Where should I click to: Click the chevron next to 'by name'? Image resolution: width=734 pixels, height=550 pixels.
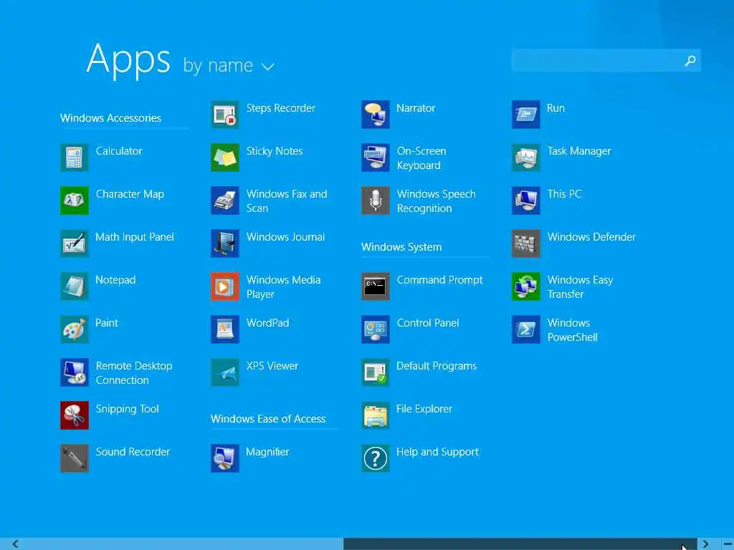[268, 67]
